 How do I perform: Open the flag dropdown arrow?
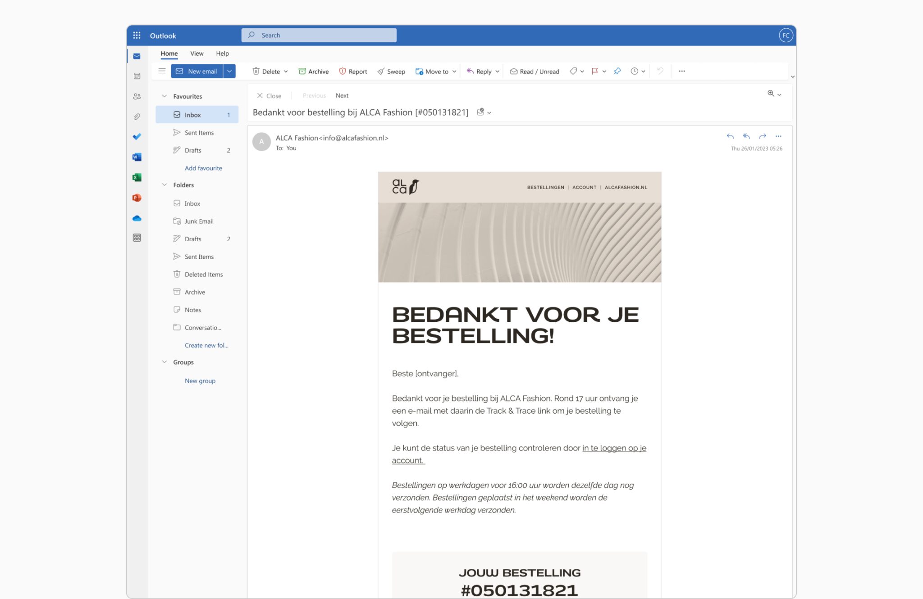tap(604, 72)
